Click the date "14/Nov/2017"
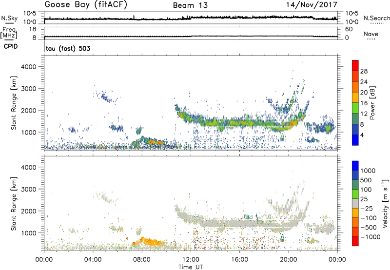 pos(312,5)
